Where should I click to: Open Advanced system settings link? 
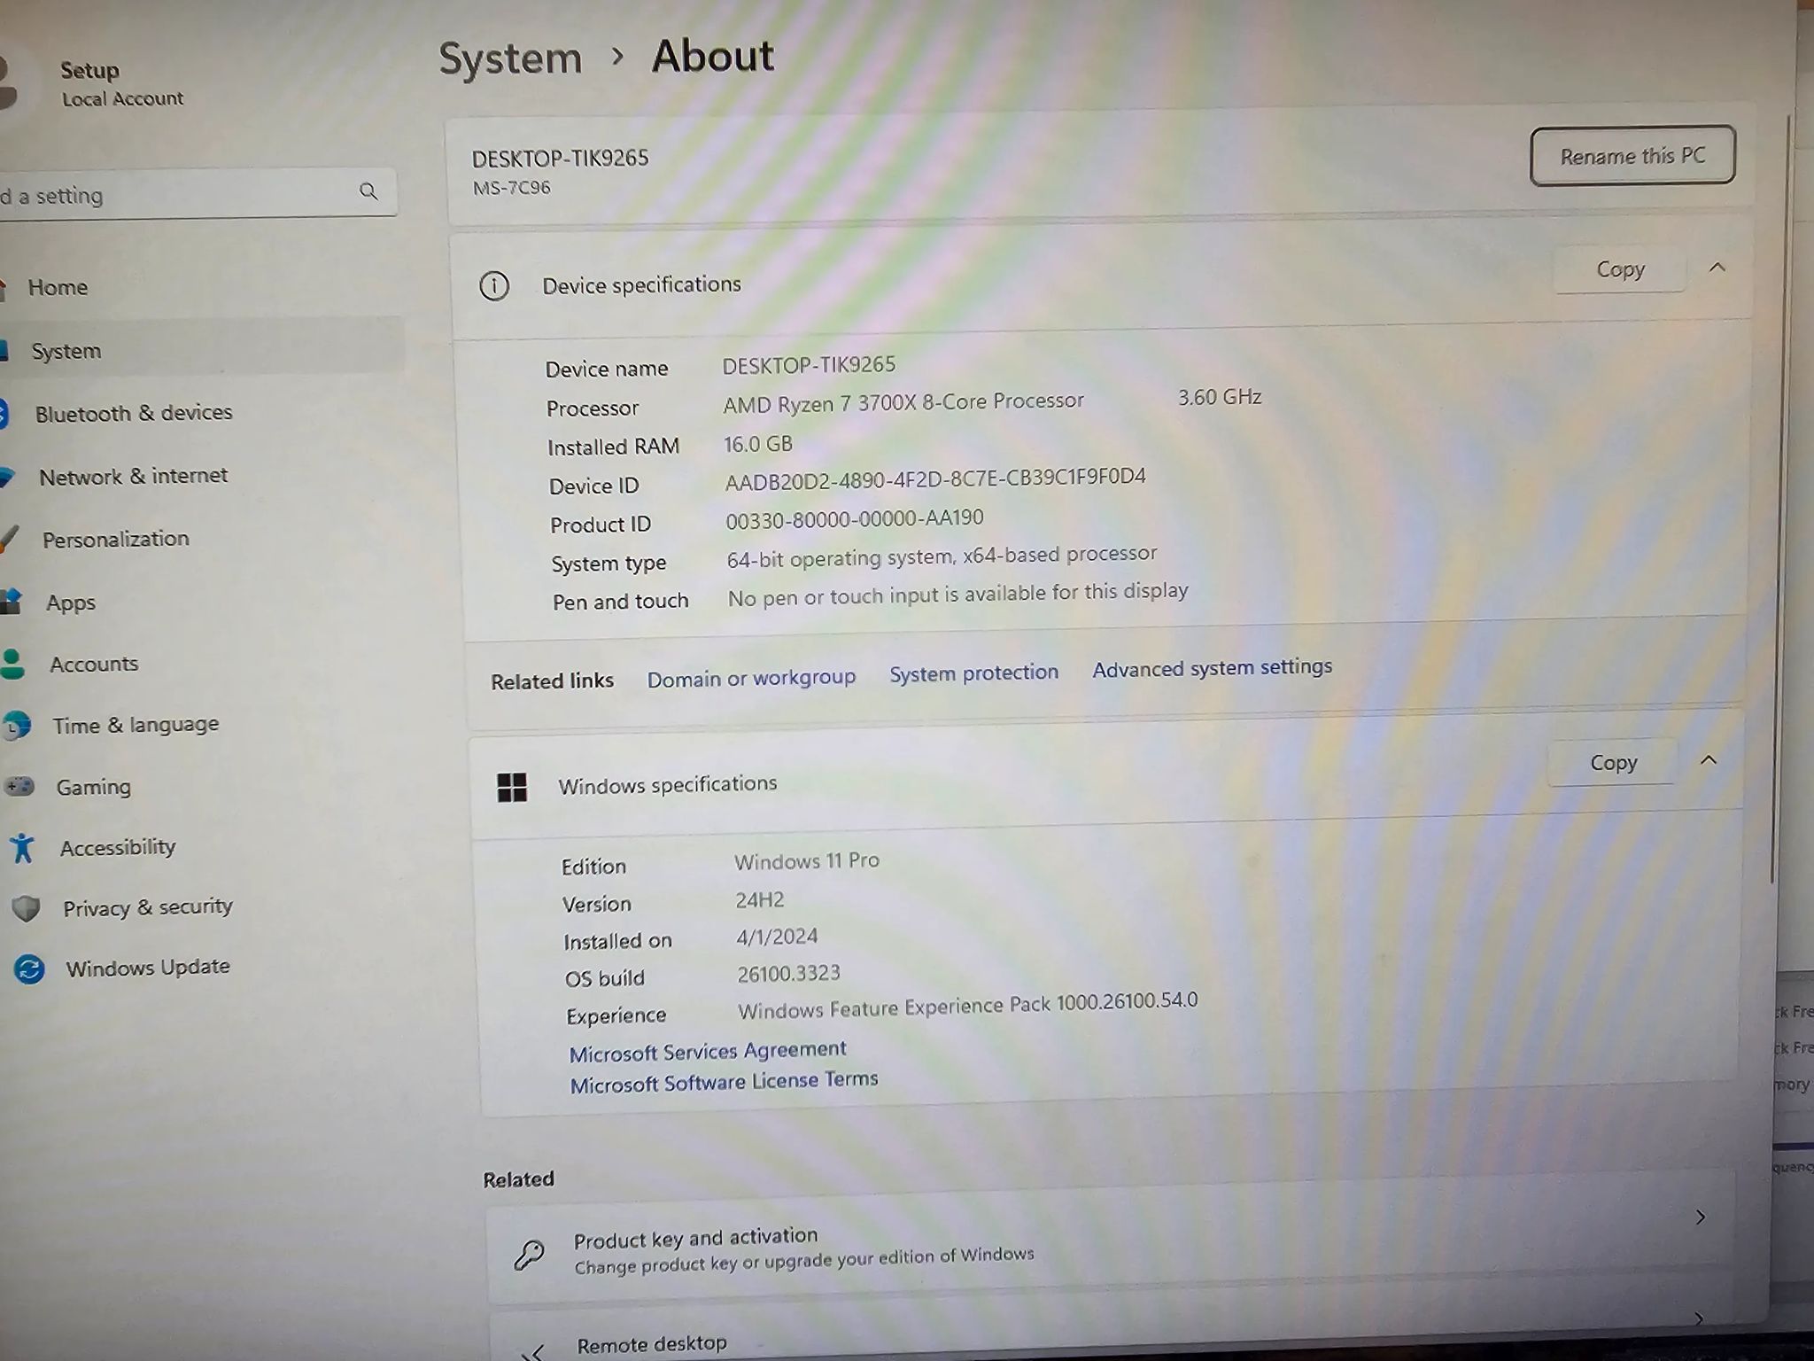pyautogui.click(x=1212, y=667)
